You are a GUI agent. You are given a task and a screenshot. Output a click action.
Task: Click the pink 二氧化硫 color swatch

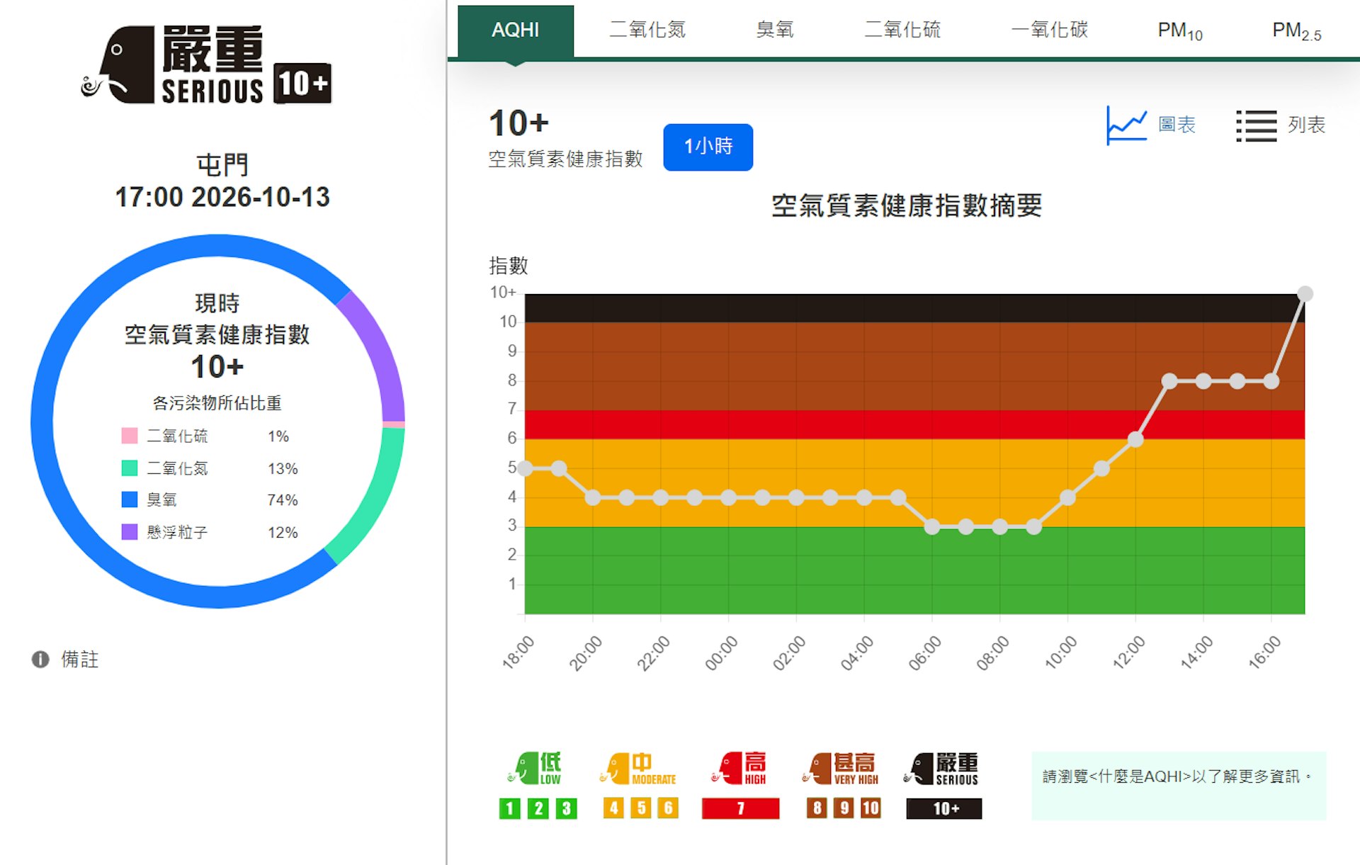coord(130,436)
